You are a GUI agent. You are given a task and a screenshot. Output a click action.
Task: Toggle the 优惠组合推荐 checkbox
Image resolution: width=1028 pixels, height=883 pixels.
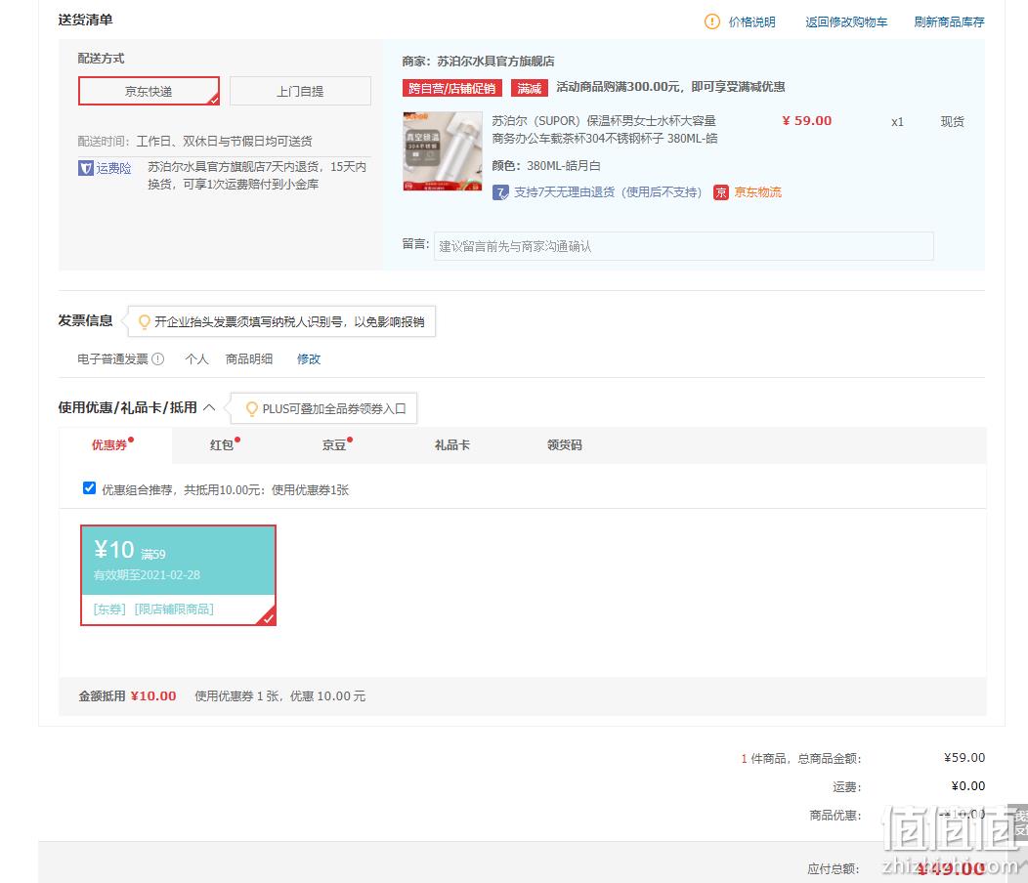tap(89, 488)
